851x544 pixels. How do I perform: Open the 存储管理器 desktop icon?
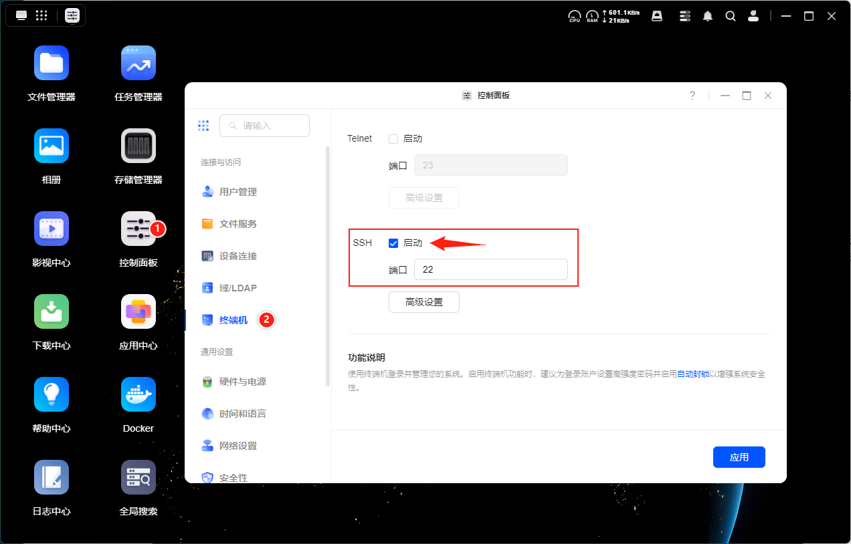tap(138, 146)
